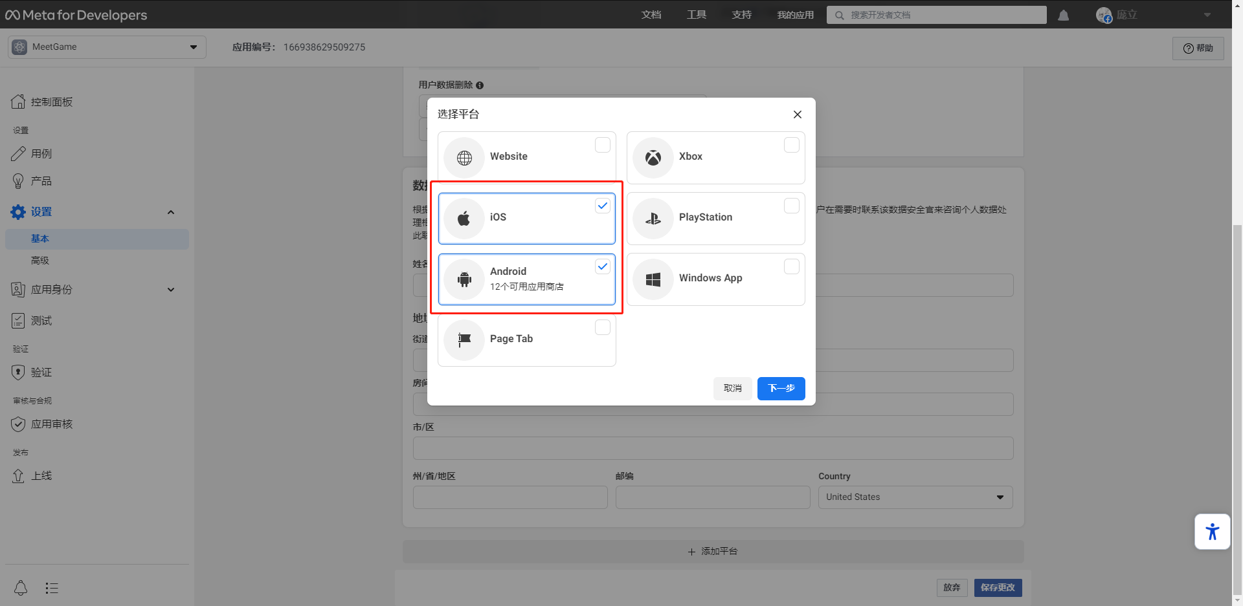Collapse the 设置 sidebar section chevron
The height and width of the screenshot is (606, 1243).
[171, 212]
